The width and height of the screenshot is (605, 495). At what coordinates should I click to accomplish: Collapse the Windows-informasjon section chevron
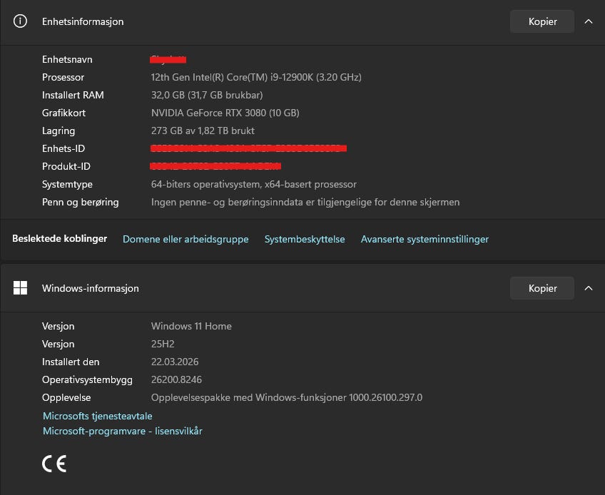[x=588, y=288]
